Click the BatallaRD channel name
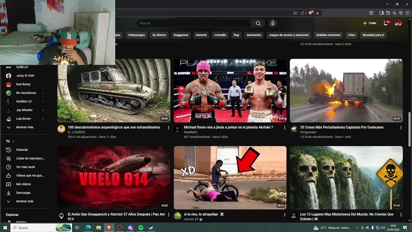 190,132
